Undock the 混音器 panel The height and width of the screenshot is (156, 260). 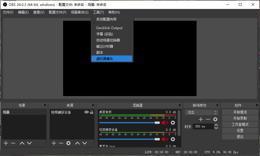[x=180, y=105]
